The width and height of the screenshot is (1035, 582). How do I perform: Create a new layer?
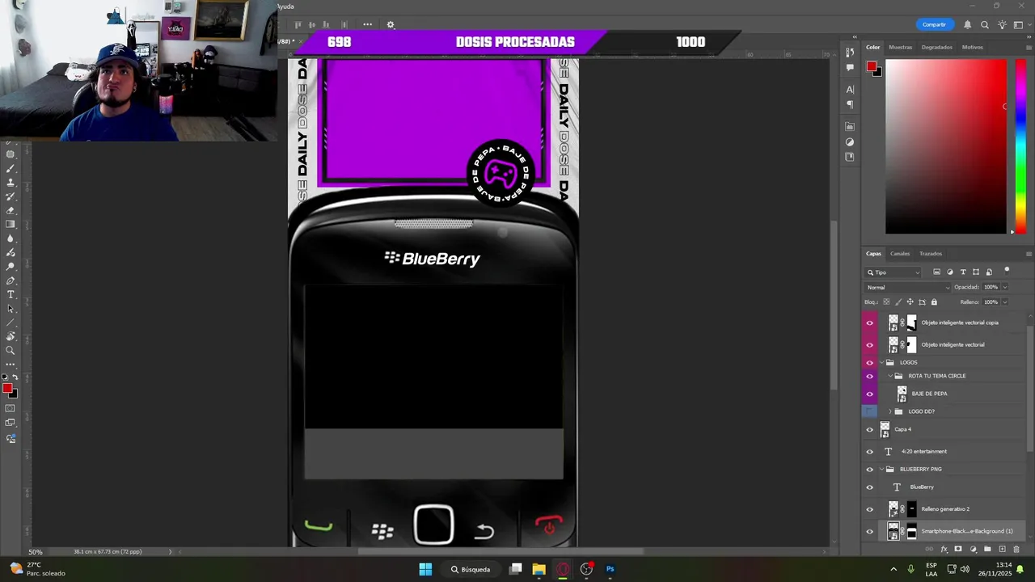coord(1002,550)
